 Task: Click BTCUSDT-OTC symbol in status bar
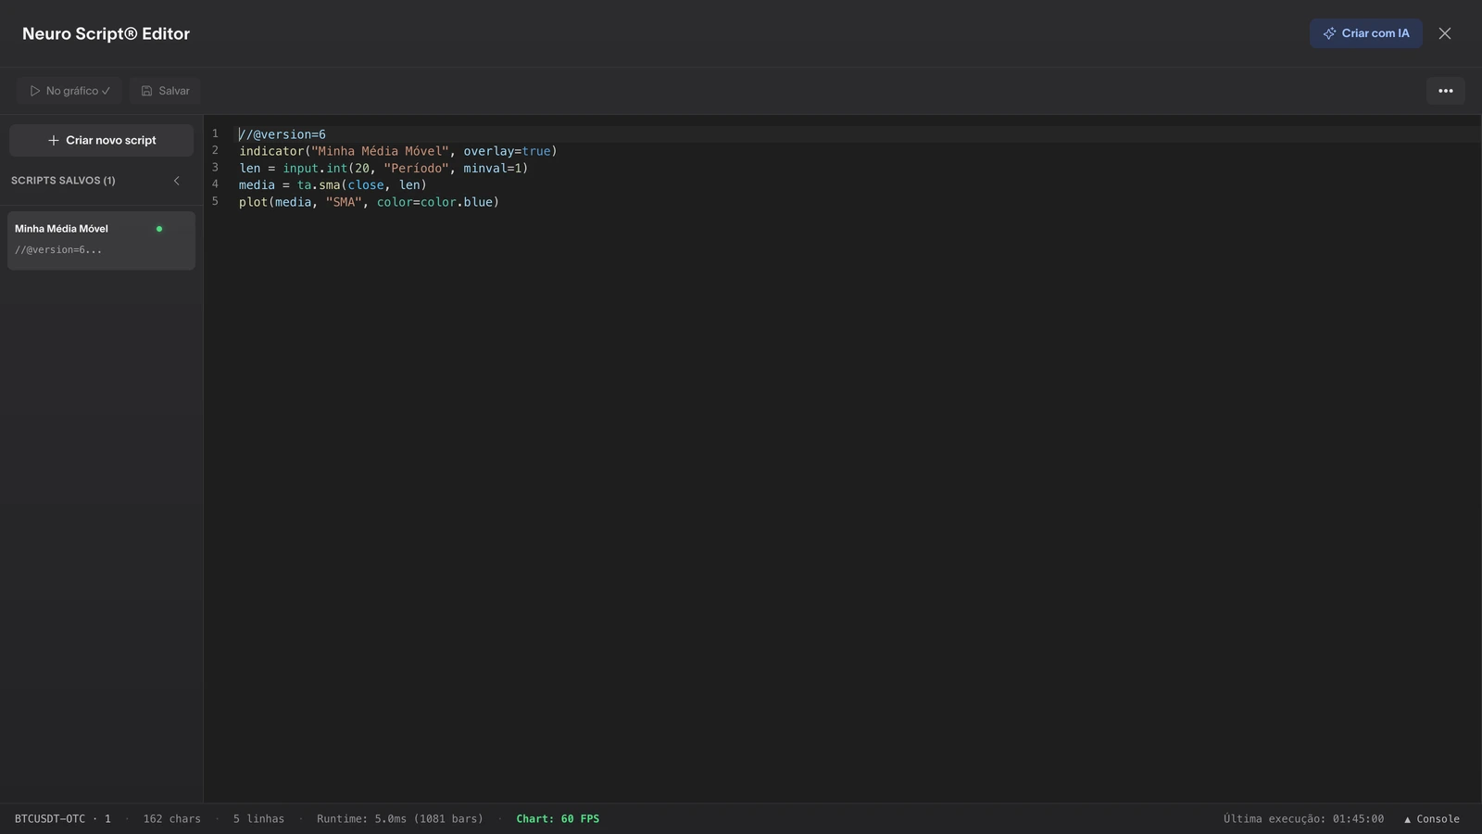[x=62, y=819]
